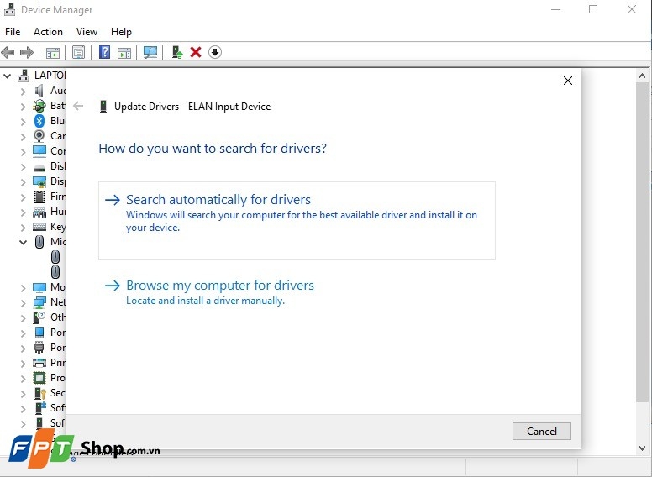652x477 pixels.
Task: Click the Back arrow in Device Manager toolbar
Action: (8, 52)
